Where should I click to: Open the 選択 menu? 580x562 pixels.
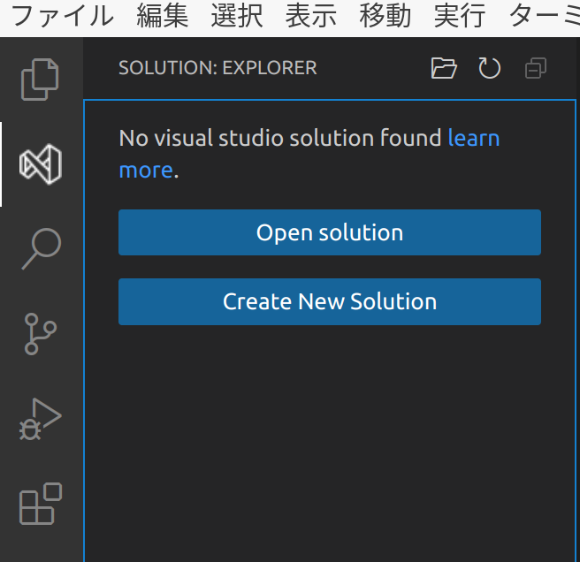pyautogui.click(x=237, y=17)
